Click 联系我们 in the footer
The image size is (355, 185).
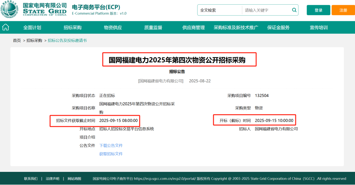(x=31, y=178)
